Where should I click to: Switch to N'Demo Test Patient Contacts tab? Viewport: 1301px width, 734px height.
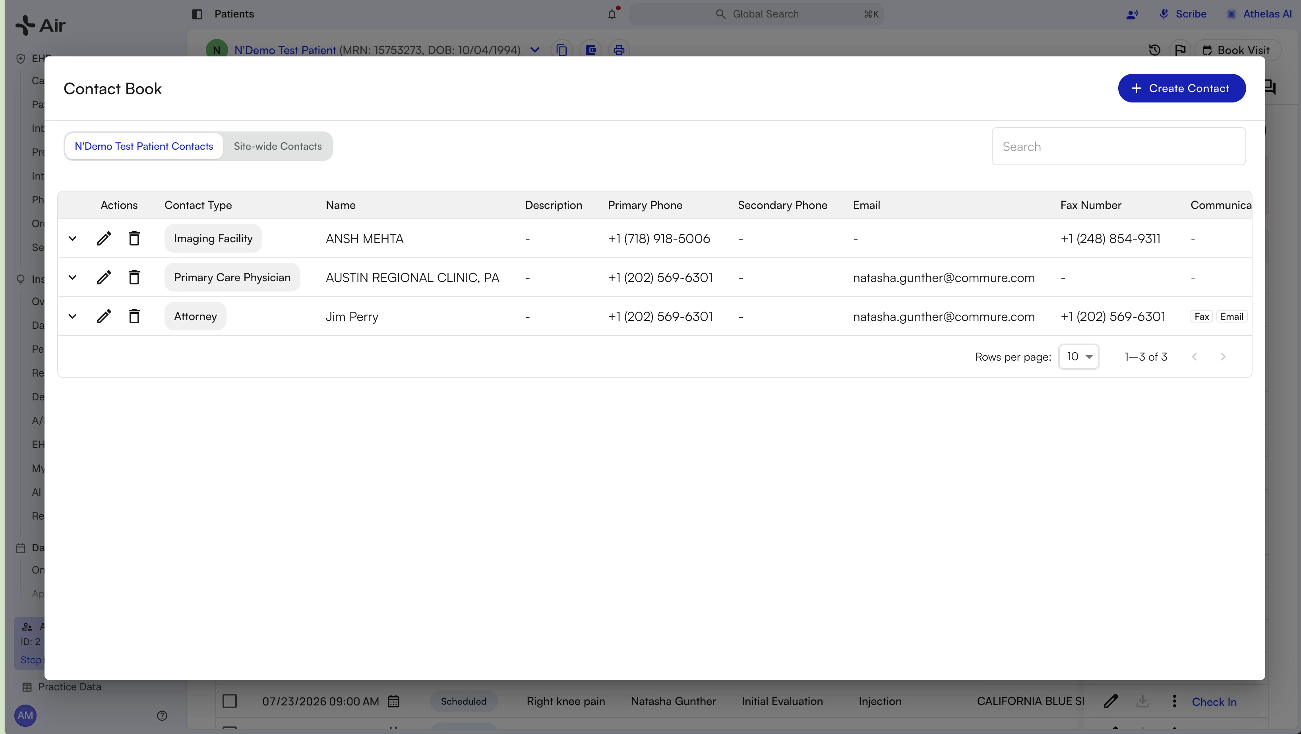tap(144, 146)
